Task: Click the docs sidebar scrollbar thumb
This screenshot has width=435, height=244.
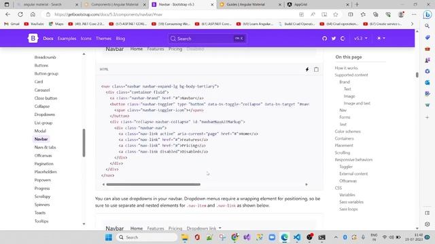Action: (84, 143)
